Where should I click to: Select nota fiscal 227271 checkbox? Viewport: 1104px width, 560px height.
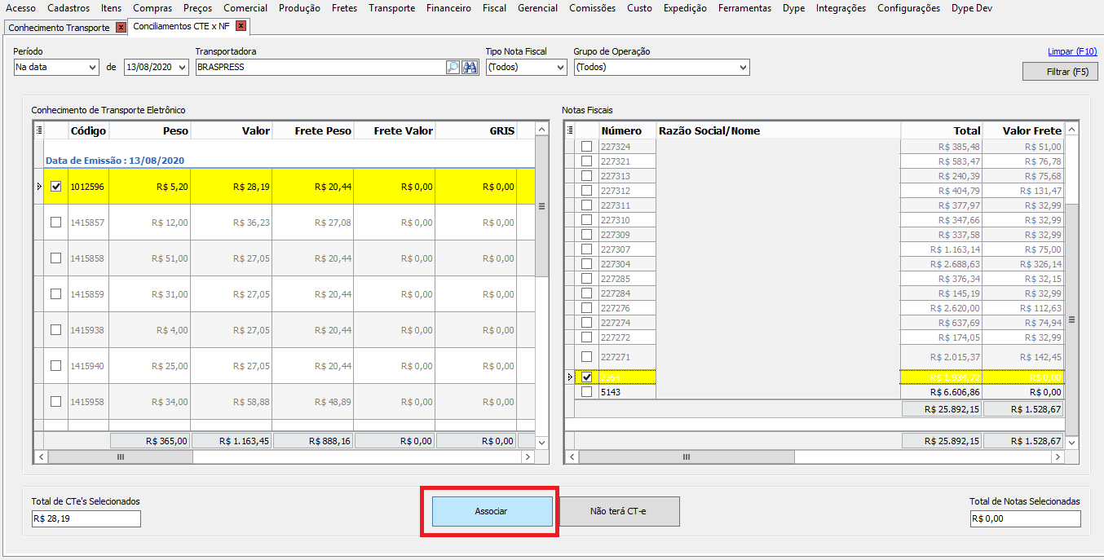pos(586,356)
